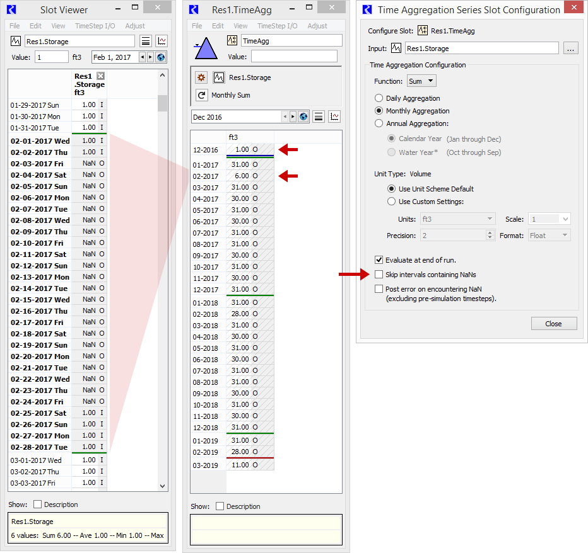Toggle Description checkbox in Res1.TimeAgg window
The height and width of the screenshot is (553, 588).
pos(220,506)
